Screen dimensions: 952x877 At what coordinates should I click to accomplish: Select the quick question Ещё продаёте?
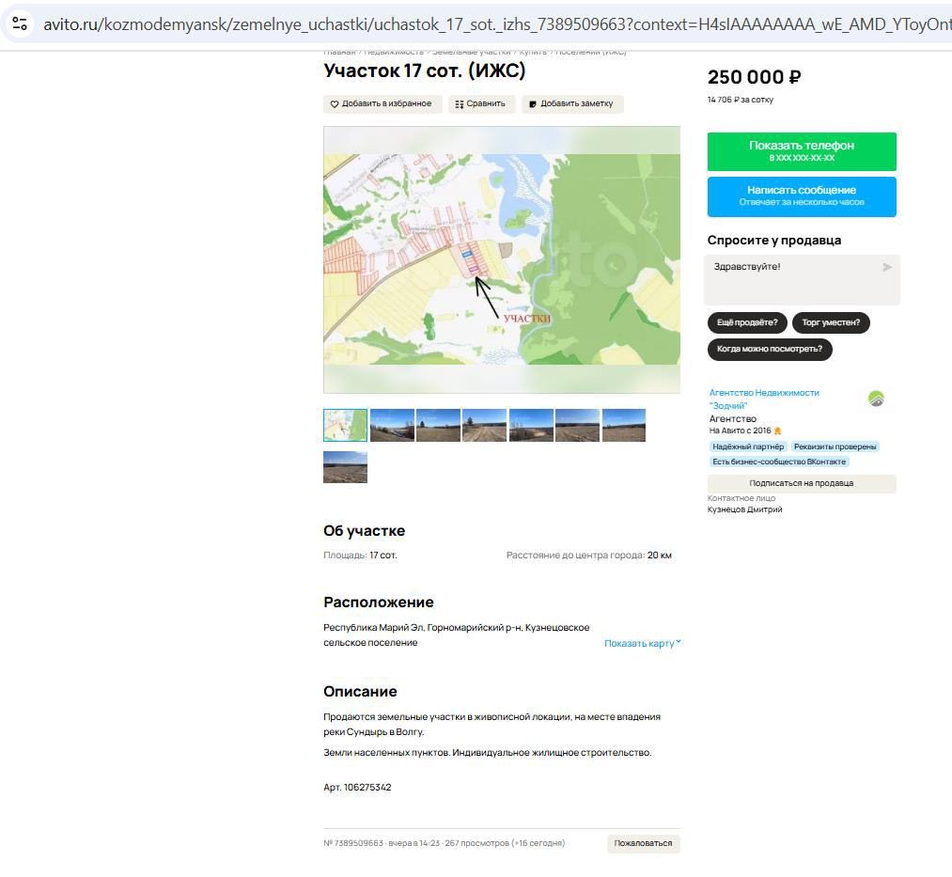pos(747,322)
